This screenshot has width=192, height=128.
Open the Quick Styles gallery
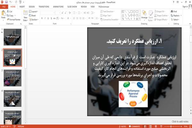click(151, 16)
